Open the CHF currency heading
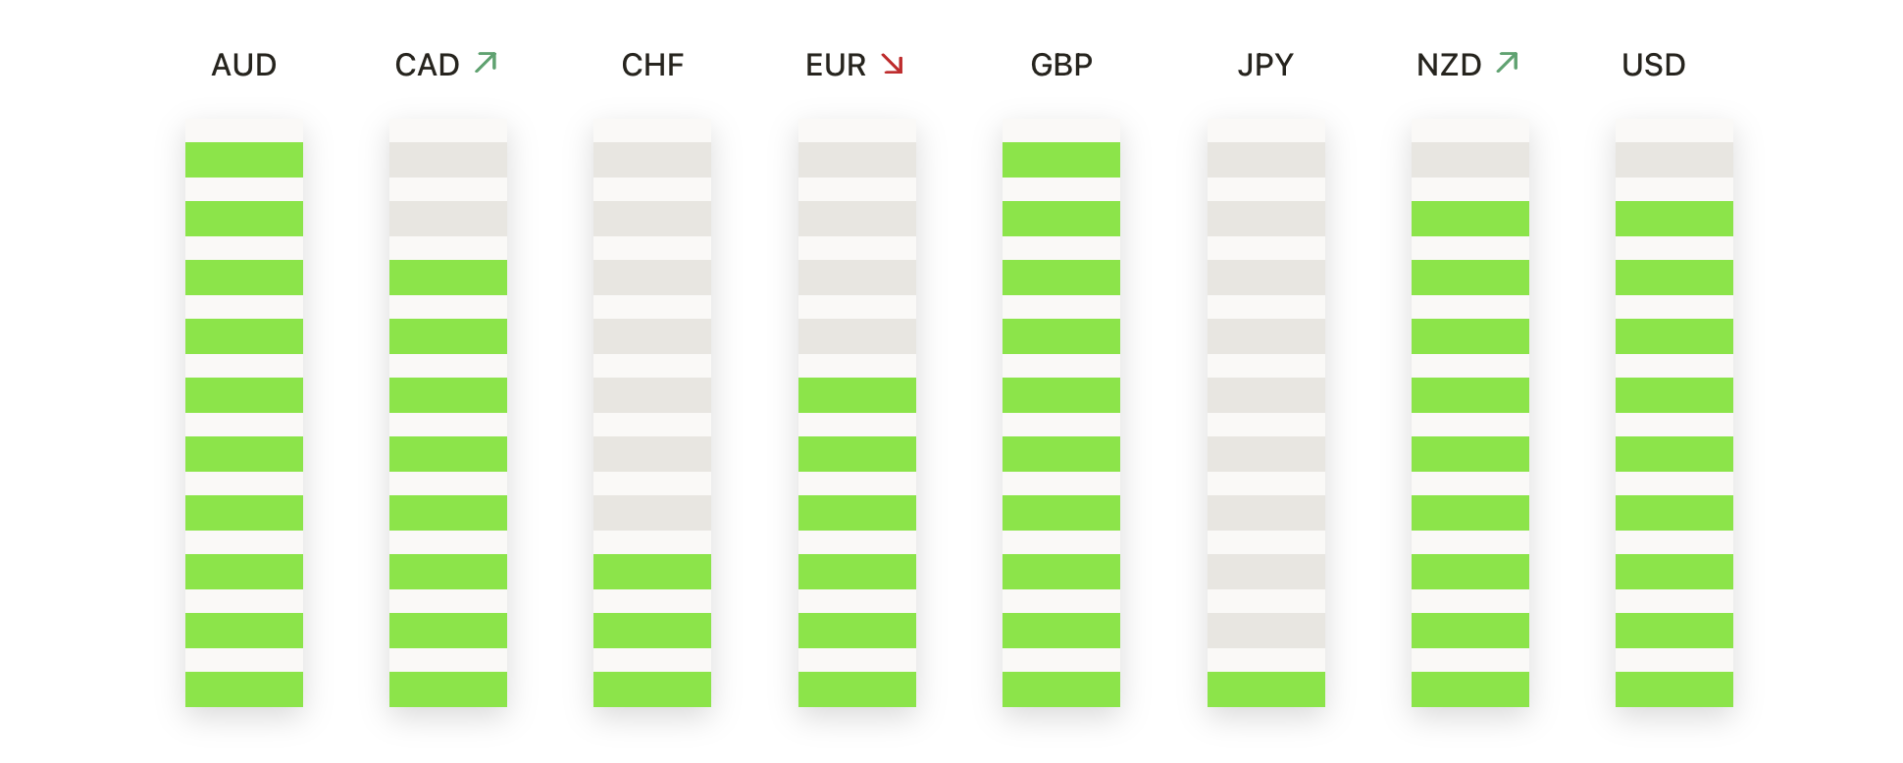The height and width of the screenshot is (763, 1903). (x=652, y=65)
